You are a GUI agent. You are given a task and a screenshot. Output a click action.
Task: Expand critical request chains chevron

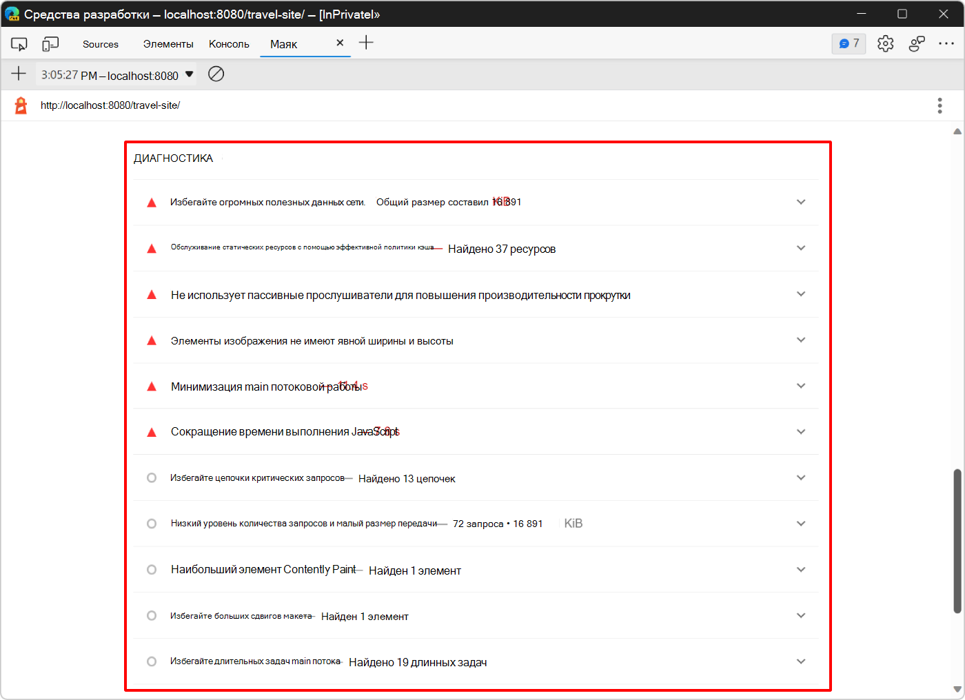801,477
